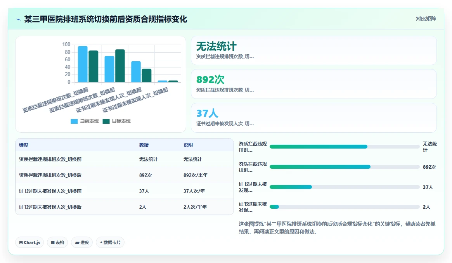Screen dimensions: 452x263
Task: Click the blue icon beside the header title
Action: coord(19,19)
